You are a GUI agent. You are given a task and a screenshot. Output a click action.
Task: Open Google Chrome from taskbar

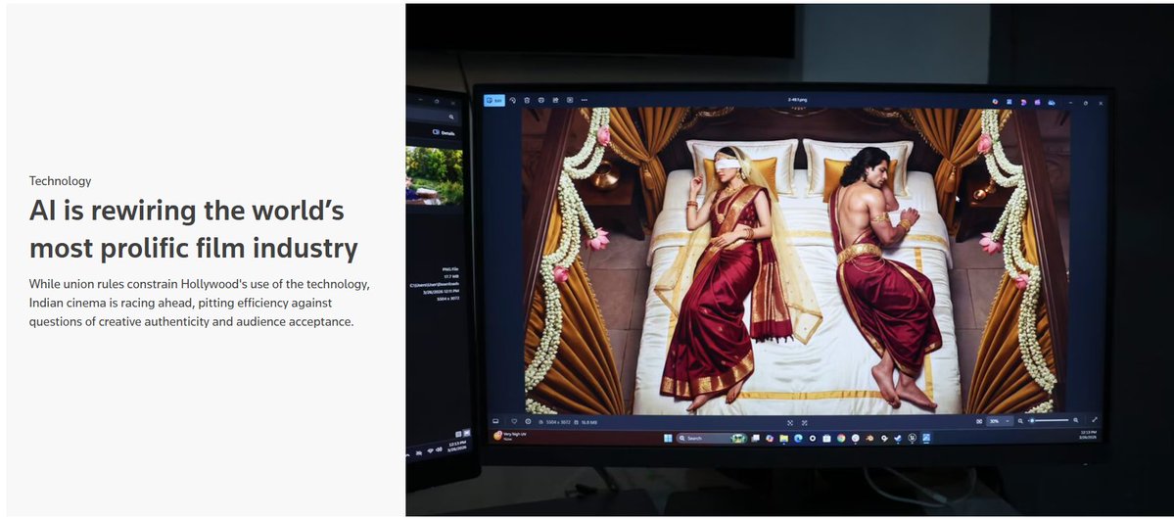click(x=841, y=439)
